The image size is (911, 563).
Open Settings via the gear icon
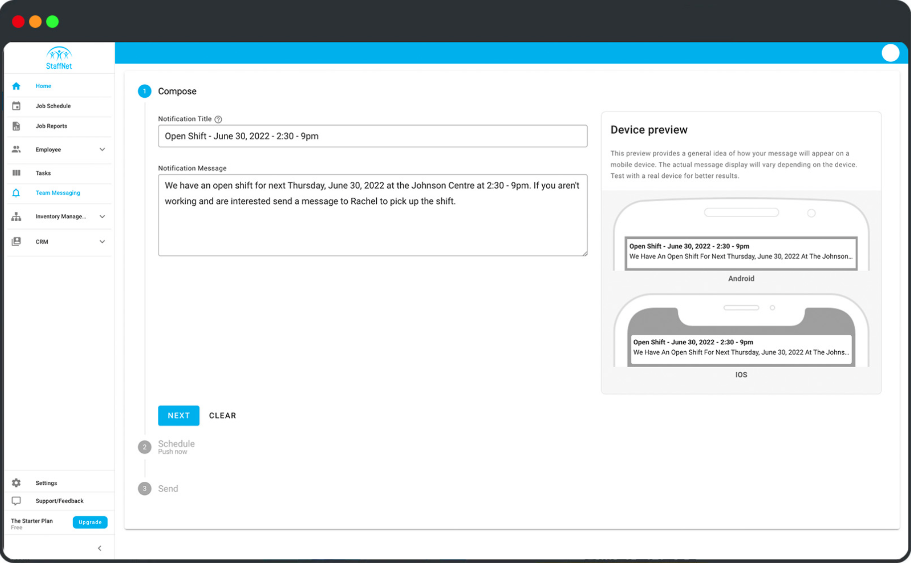16,482
